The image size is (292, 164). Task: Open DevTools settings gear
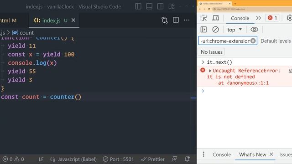[289, 18]
